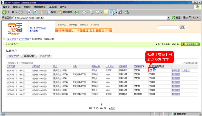Click the highlighted 查看 link

point(152,70)
